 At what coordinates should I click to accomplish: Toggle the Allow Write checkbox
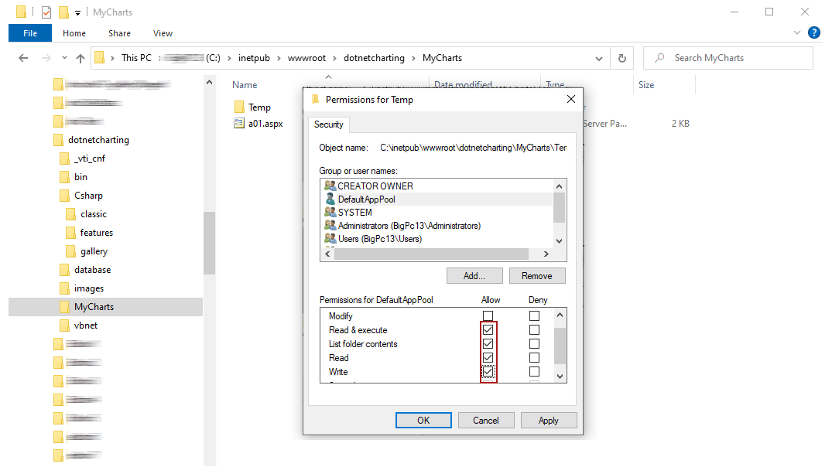point(488,372)
